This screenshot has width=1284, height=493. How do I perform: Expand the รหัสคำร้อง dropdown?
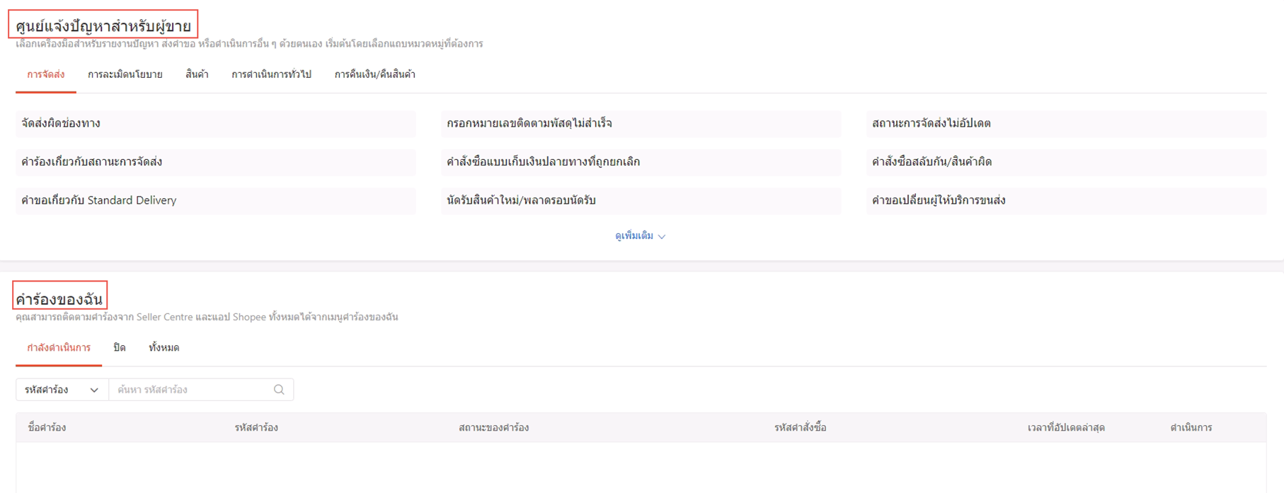(62, 390)
